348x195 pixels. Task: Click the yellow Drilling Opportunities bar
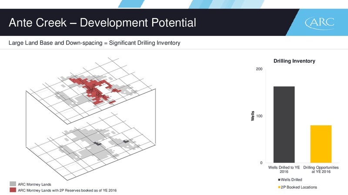point(321,144)
